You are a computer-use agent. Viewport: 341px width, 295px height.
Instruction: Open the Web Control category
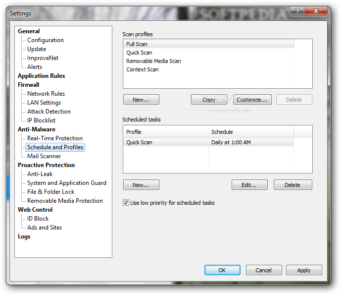[x=35, y=210]
